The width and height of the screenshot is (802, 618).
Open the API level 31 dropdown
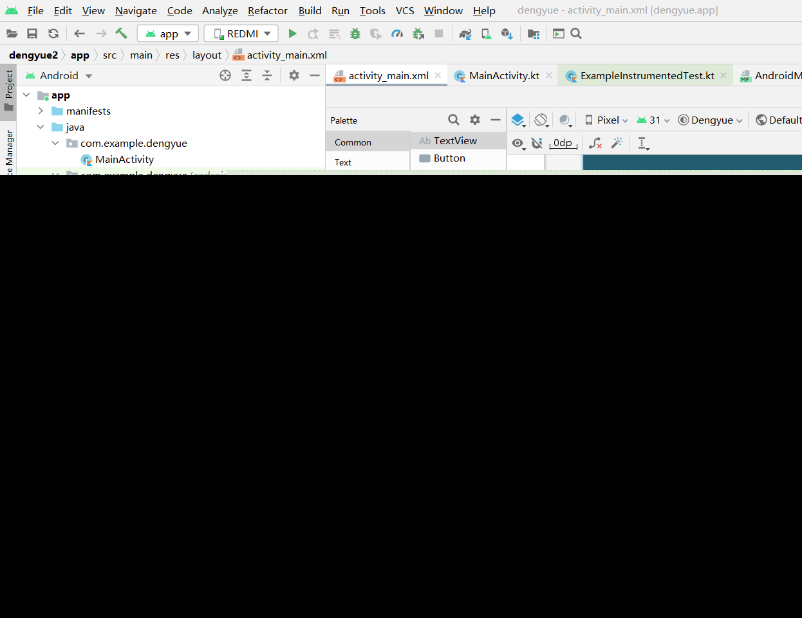pyautogui.click(x=653, y=120)
